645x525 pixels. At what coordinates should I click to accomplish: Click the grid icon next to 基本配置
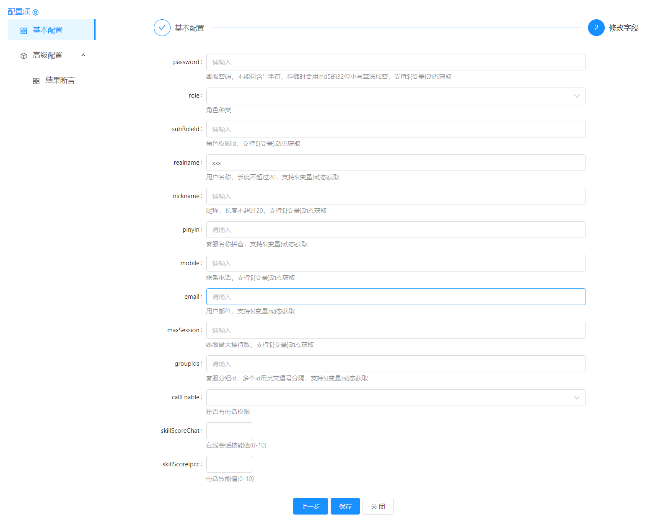[x=24, y=31]
